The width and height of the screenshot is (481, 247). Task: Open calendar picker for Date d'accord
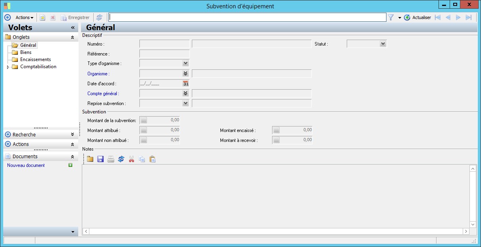tap(185, 83)
